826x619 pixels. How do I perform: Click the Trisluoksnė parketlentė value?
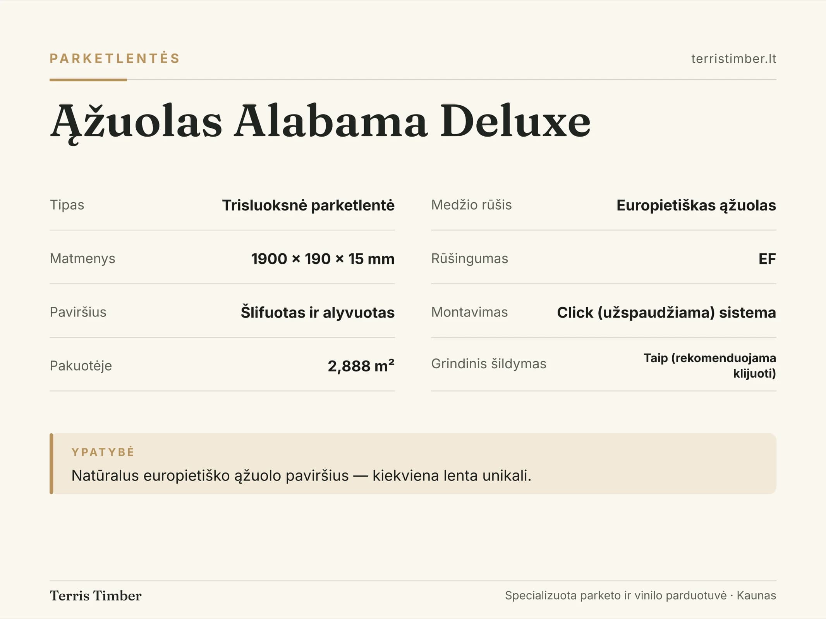(308, 205)
